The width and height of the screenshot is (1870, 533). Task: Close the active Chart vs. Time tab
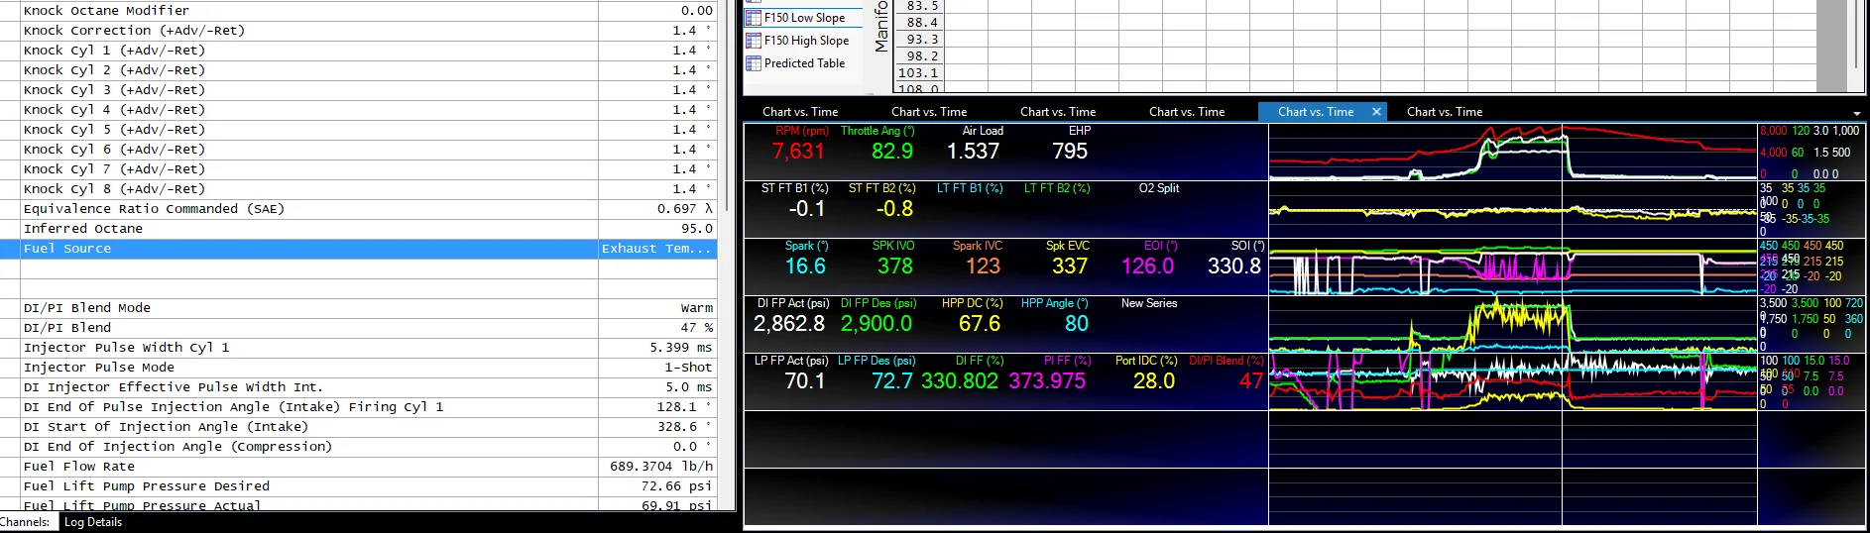(1376, 112)
